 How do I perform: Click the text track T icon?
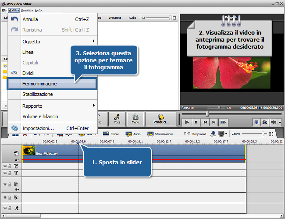click(x=16, y=173)
